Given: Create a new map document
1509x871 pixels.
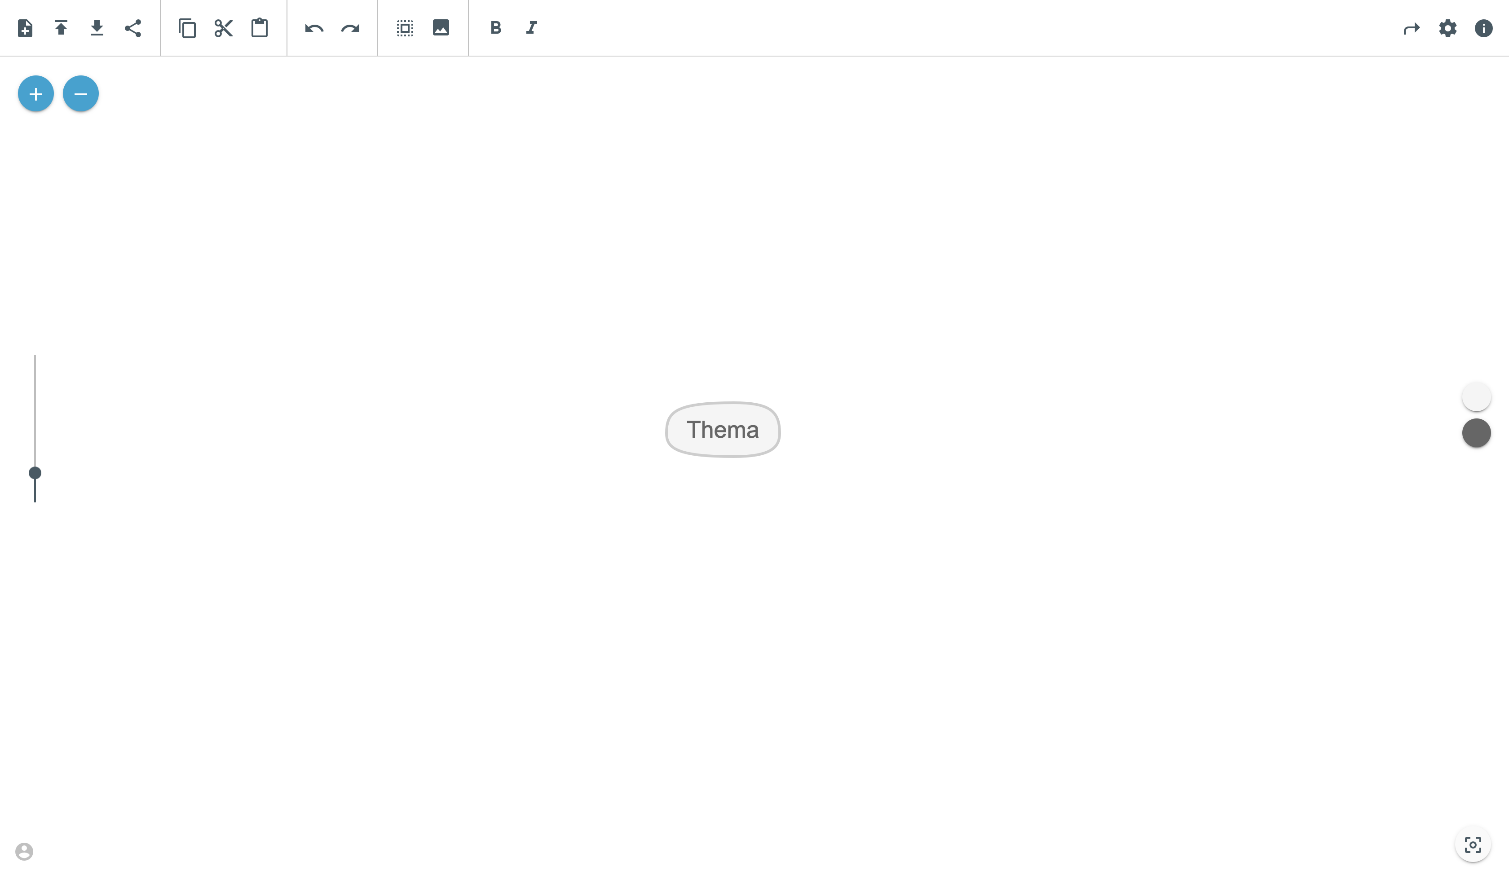Looking at the screenshot, I should tap(25, 28).
